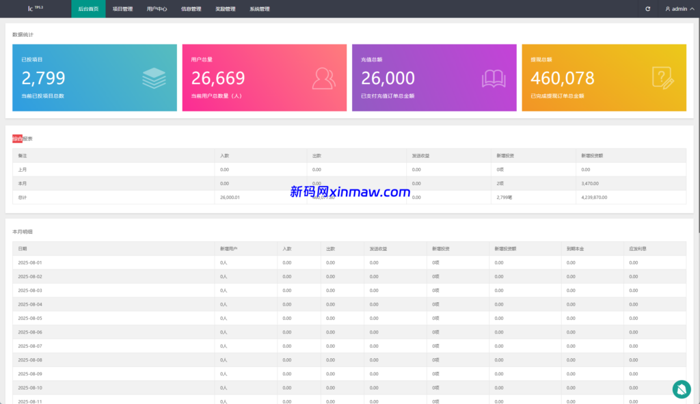Click the 2,799 invested projects count
Viewport: 700px width, 404px height.
pos(43,78)
